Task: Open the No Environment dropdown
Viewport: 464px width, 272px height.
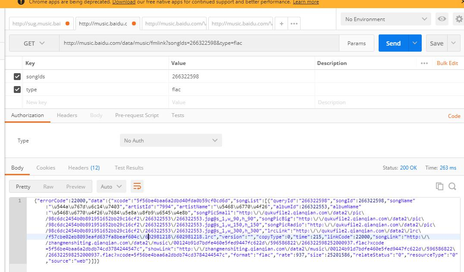Action: 386,19
